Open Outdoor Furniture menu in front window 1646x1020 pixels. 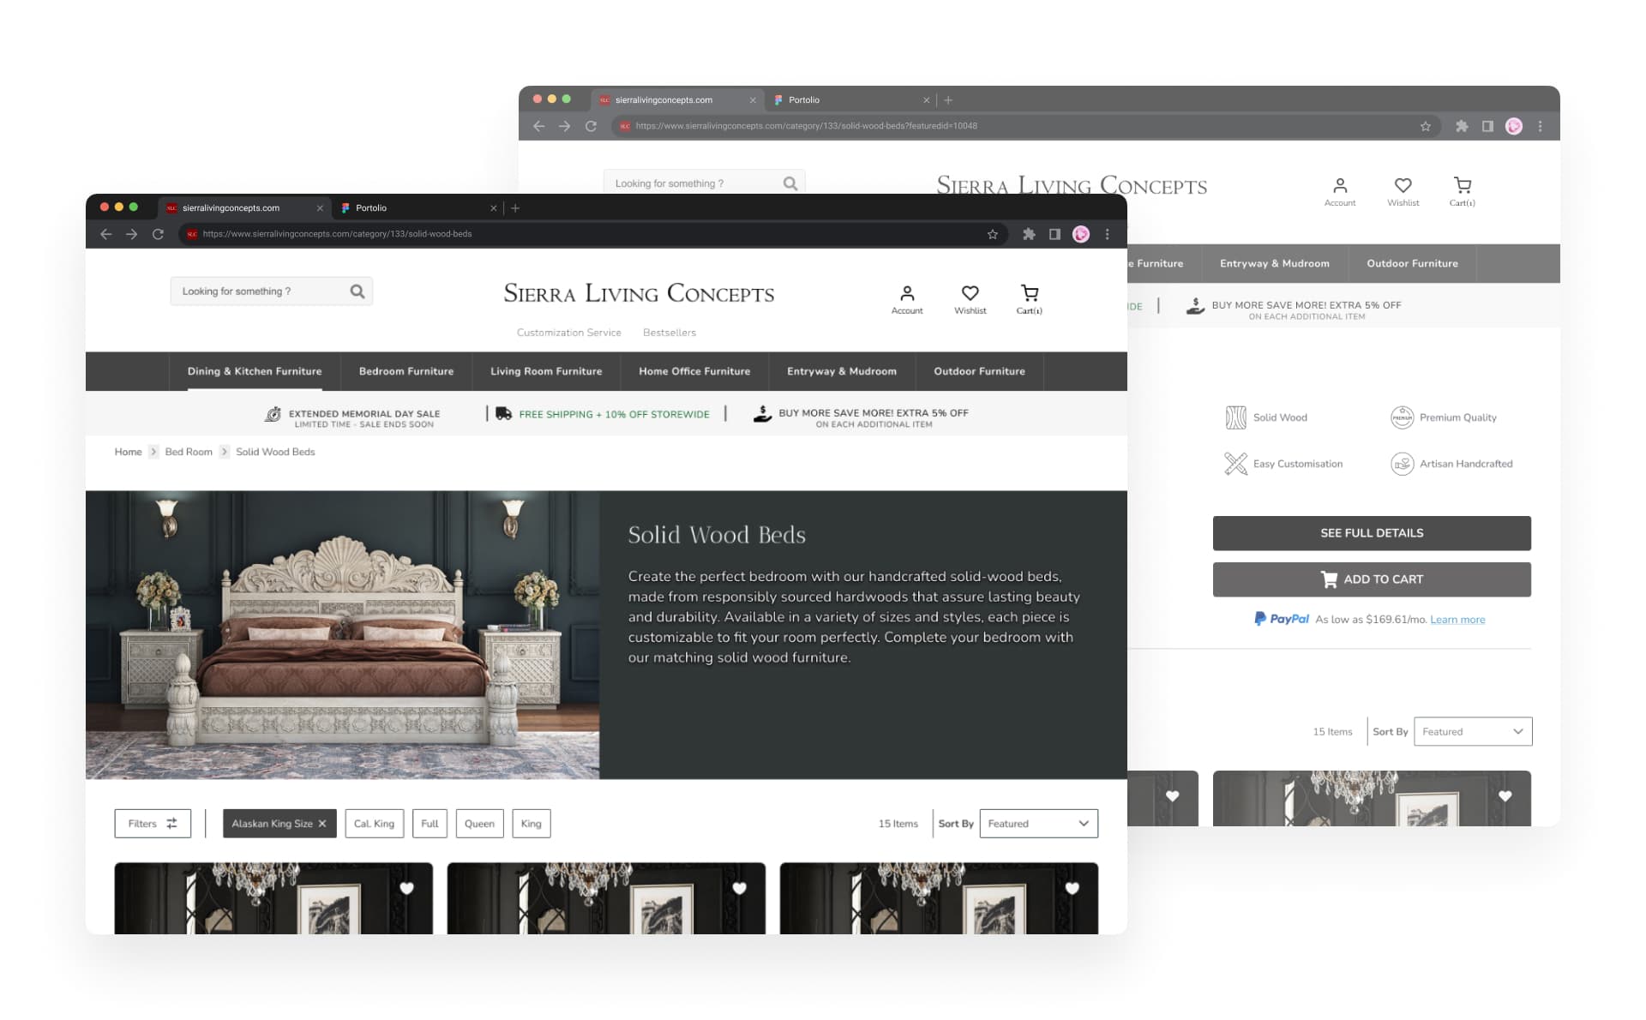coord(979,371)
